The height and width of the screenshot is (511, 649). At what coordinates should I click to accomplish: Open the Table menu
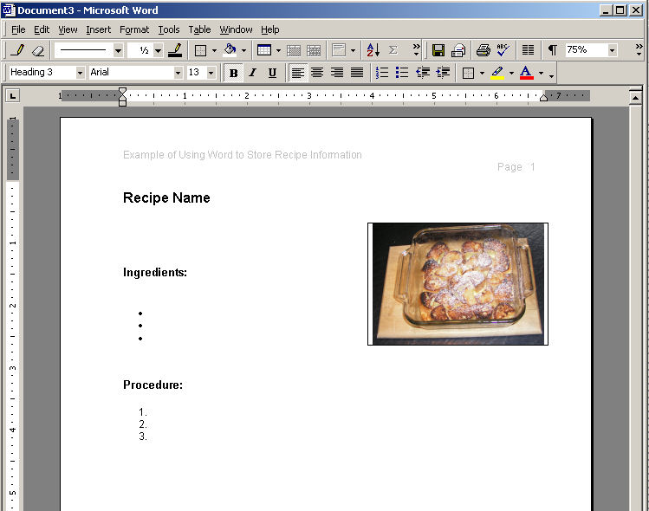pos(199,29)
